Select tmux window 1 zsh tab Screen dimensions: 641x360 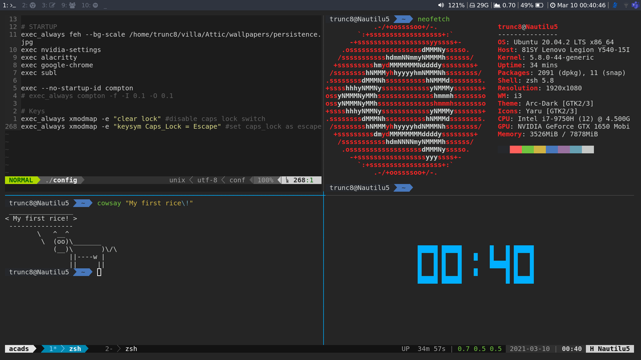[66, 349]
